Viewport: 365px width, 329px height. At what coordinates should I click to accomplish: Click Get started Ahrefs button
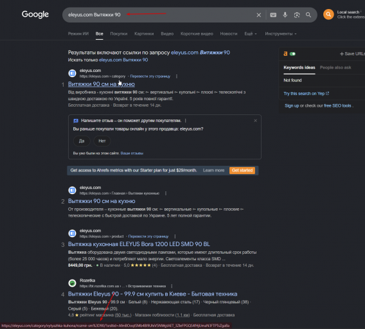(x=242, y=170)
